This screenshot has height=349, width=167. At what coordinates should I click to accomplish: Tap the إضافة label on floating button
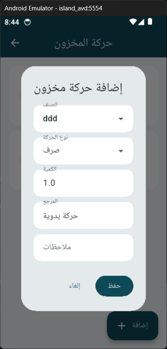140,325
